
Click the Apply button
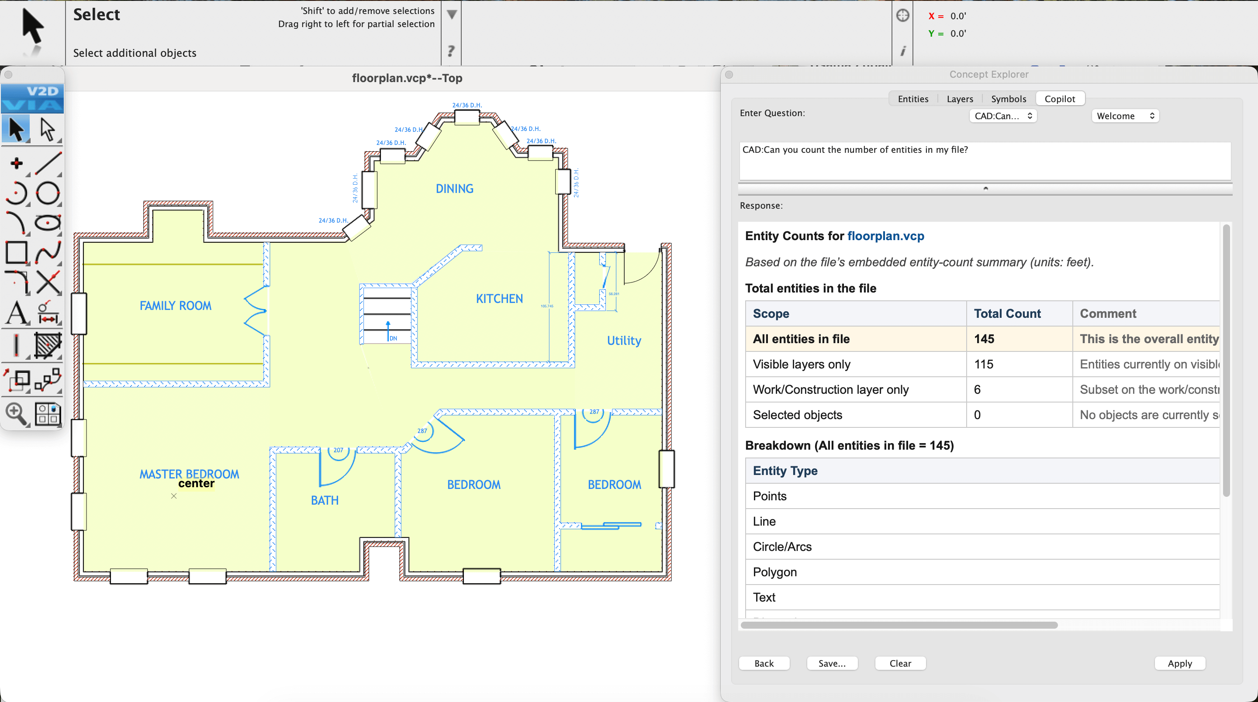(1179, 664)
